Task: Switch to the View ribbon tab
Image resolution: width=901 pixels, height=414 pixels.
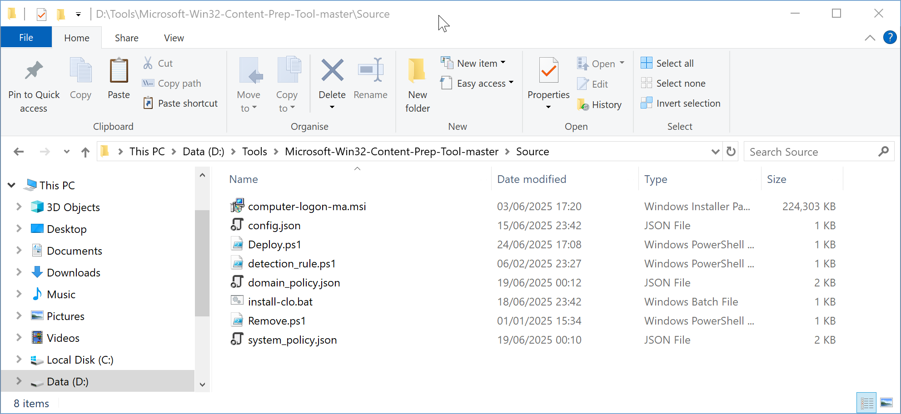Action: (174, 37)
